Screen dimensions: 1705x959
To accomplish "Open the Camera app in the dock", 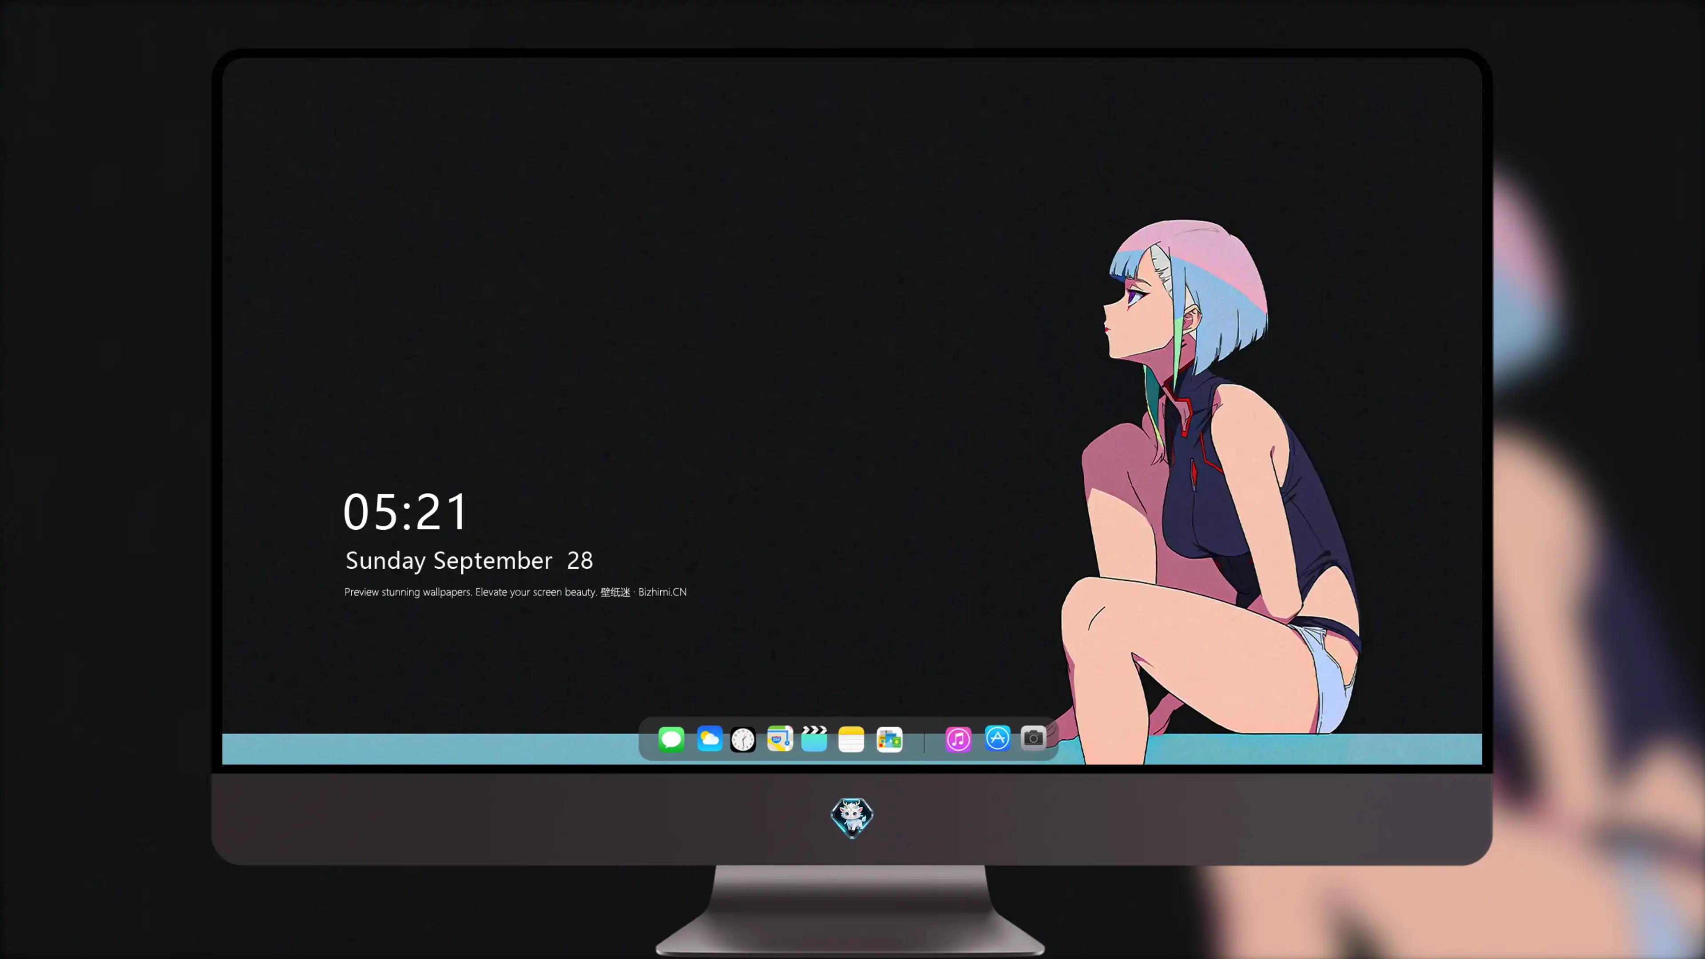I will point(1033,738).
